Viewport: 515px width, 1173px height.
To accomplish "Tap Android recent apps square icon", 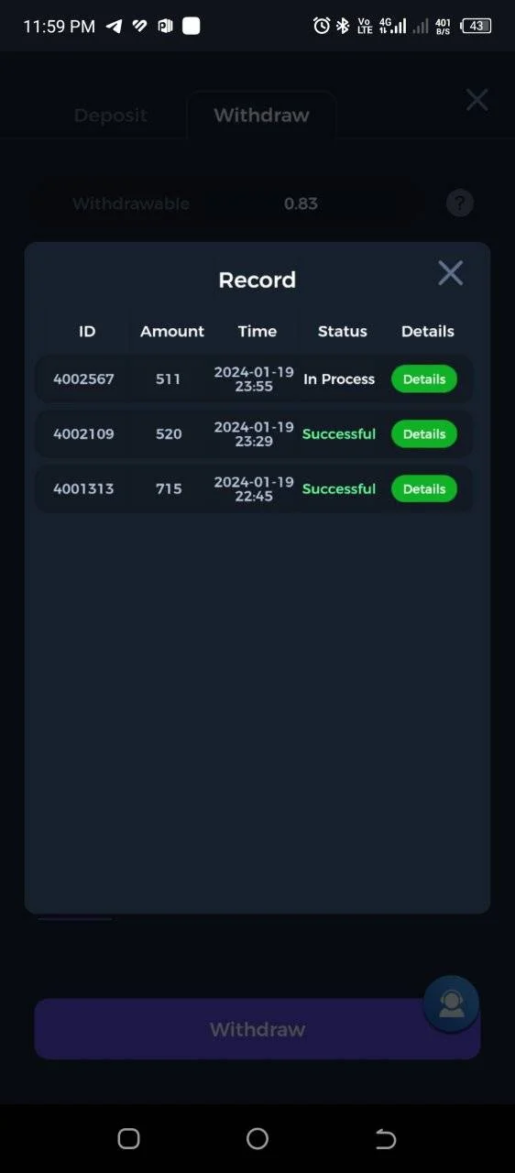I will click(129, 1138).
